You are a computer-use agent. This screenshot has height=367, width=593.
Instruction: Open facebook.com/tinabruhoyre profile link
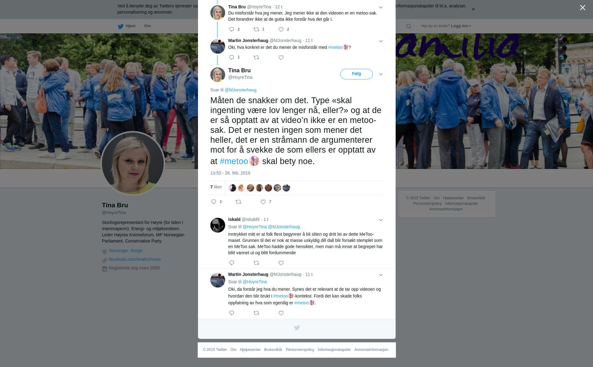click(135, 259)
